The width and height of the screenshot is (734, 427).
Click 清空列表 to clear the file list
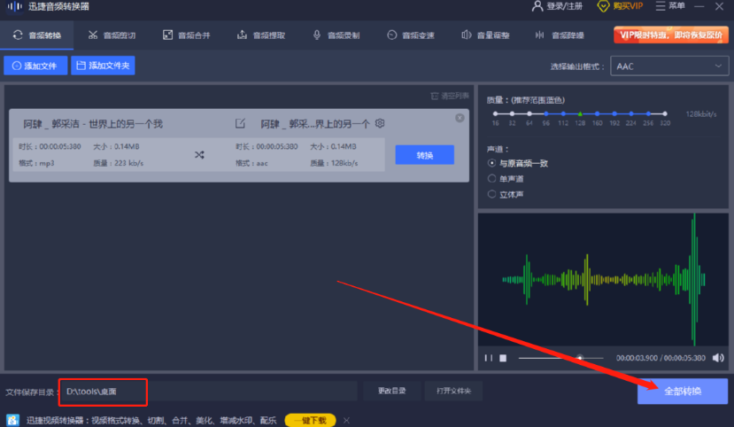[x=450, y=96]
